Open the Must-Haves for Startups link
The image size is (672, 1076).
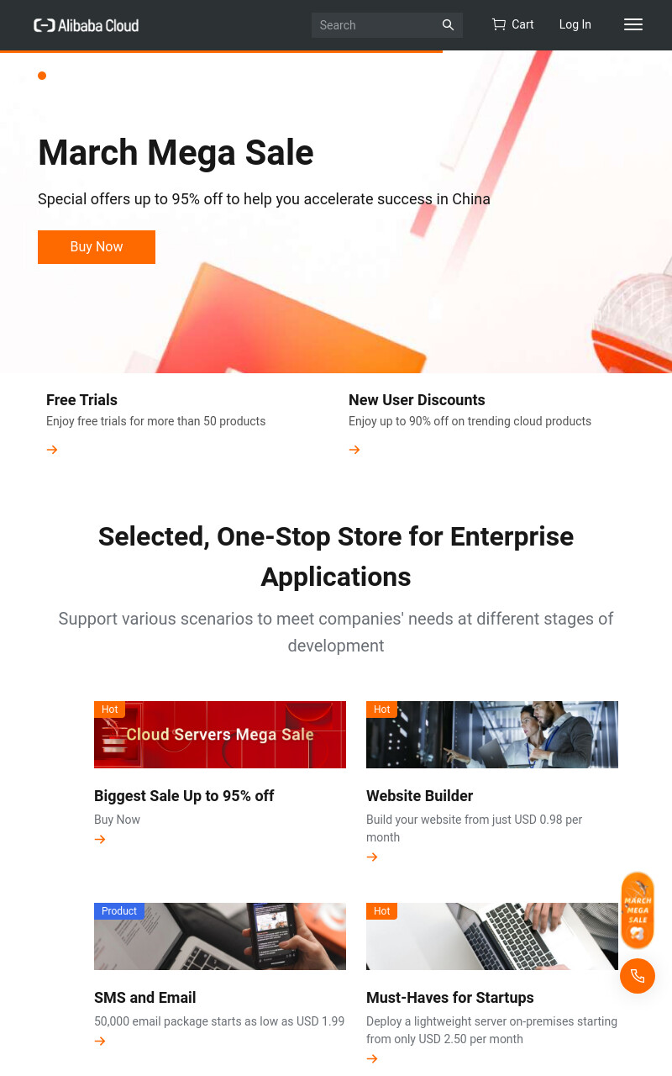tap(450, 998)
